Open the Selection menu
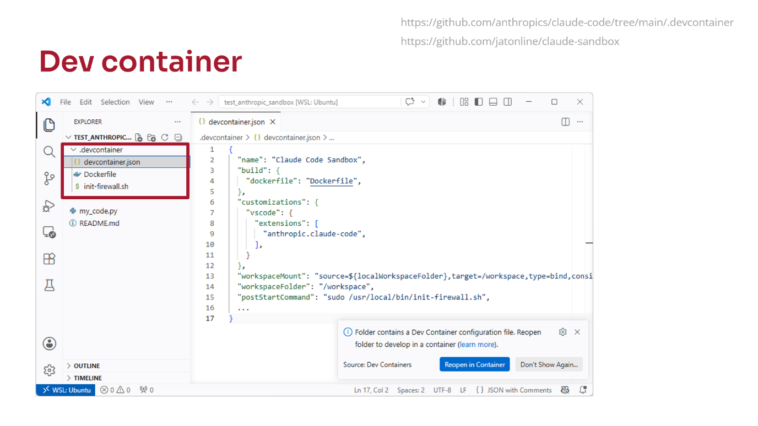The image size is (758, 426). [x=115, y=102]
